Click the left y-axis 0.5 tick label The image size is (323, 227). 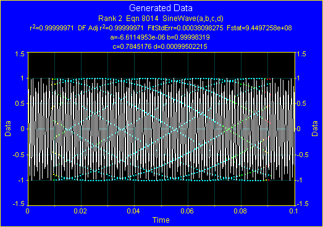point(20,103)
